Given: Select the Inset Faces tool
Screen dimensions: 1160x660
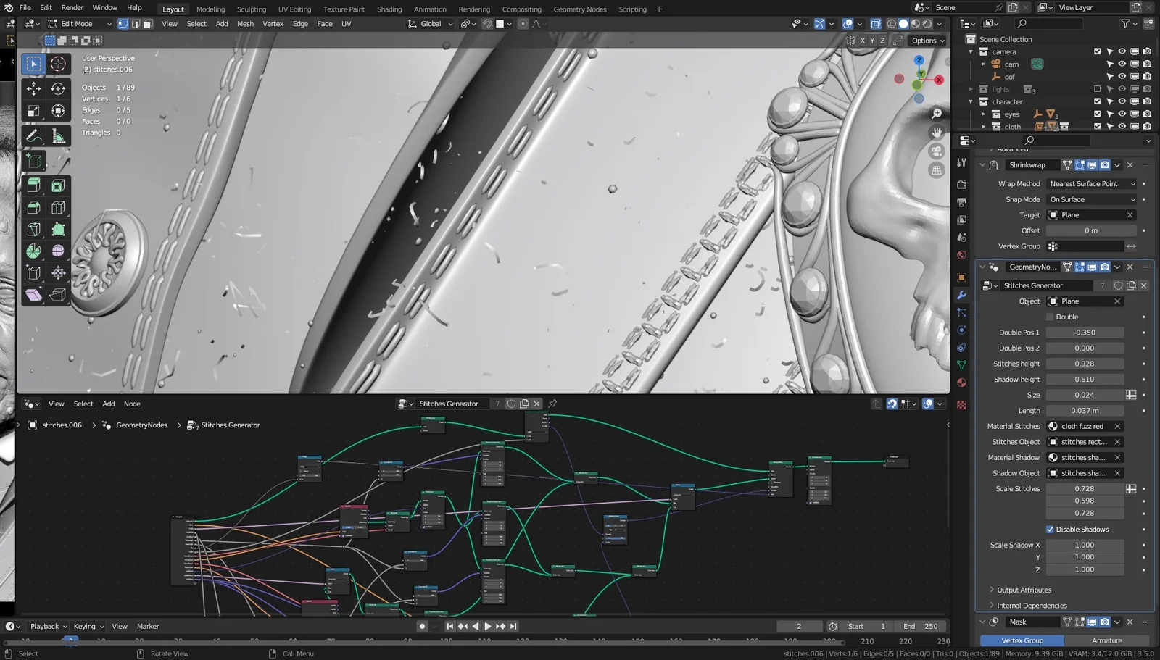Looking at the screenshot, I should (x=58, y=187).
